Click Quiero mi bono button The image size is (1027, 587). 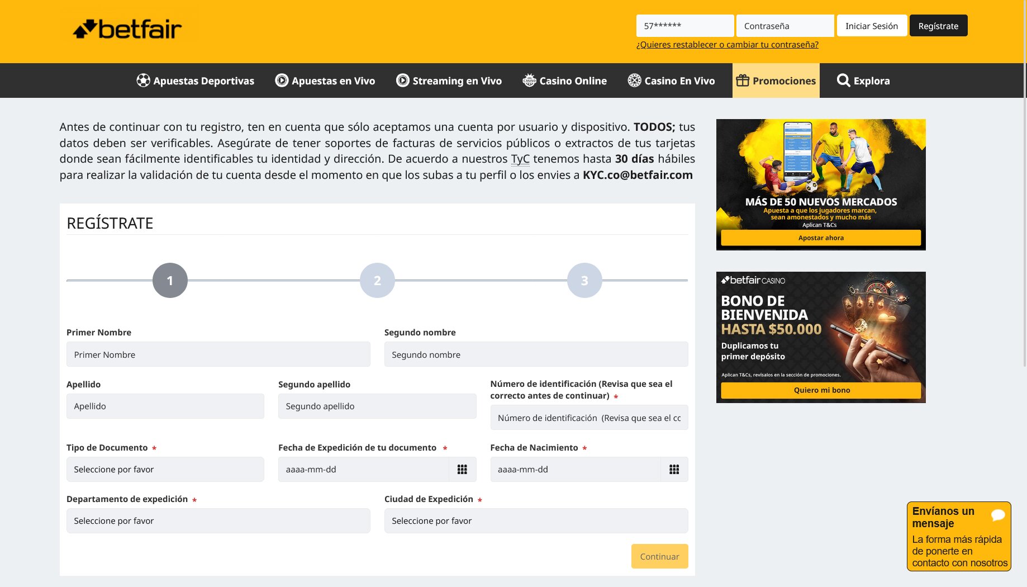821,390
